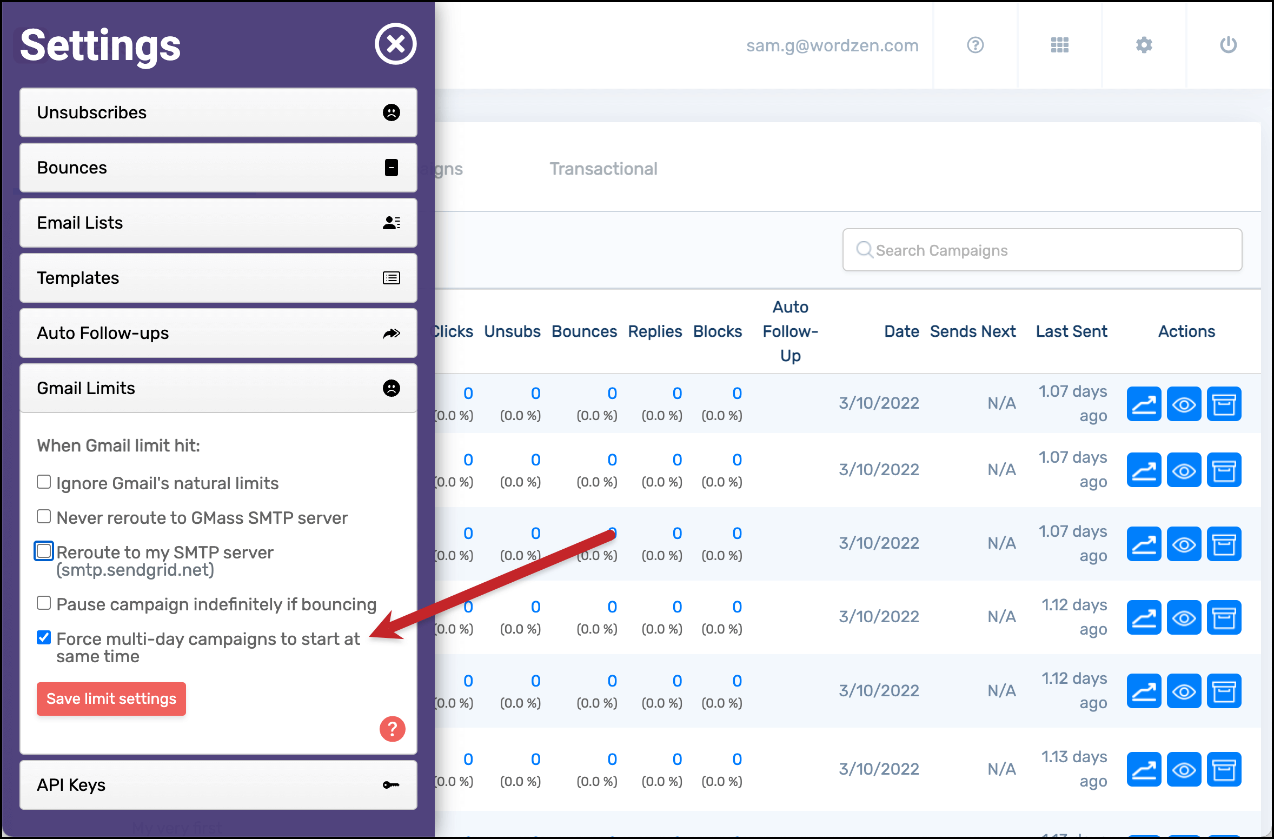
Task: Open report chart icon in second 1.12 days row
Action: point(1144,691)
